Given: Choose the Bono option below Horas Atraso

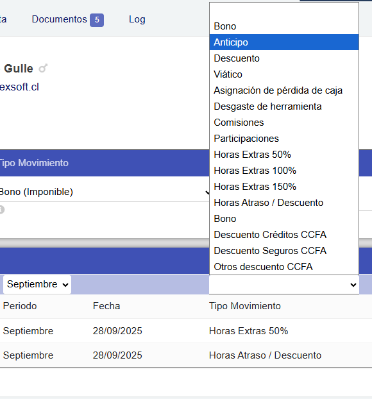Looking at the screenshot, I should [284, 219].
